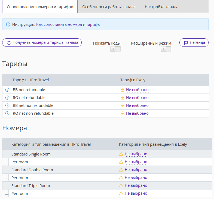Viewport: 214px width, 199px height.
Task: Choose Exely category for Standard Double Room
Action: [x=136, y=170]
